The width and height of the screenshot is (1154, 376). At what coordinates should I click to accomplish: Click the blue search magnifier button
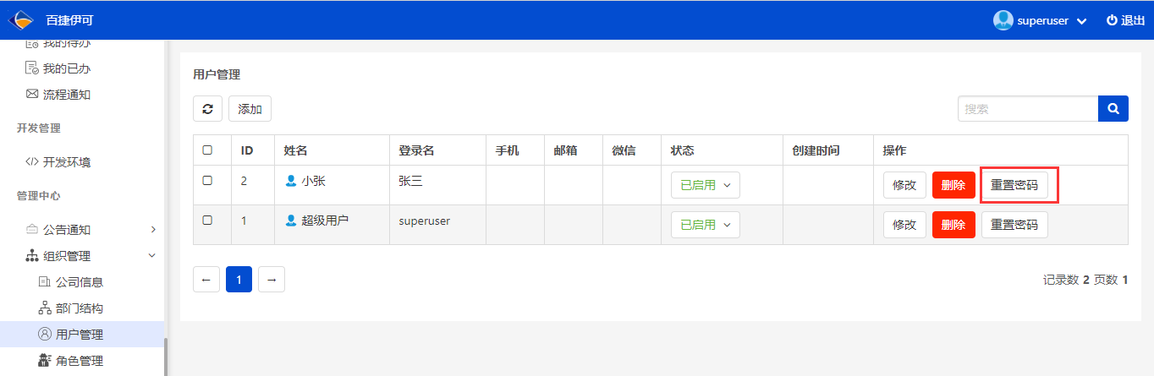click(x=1113, y=109)
